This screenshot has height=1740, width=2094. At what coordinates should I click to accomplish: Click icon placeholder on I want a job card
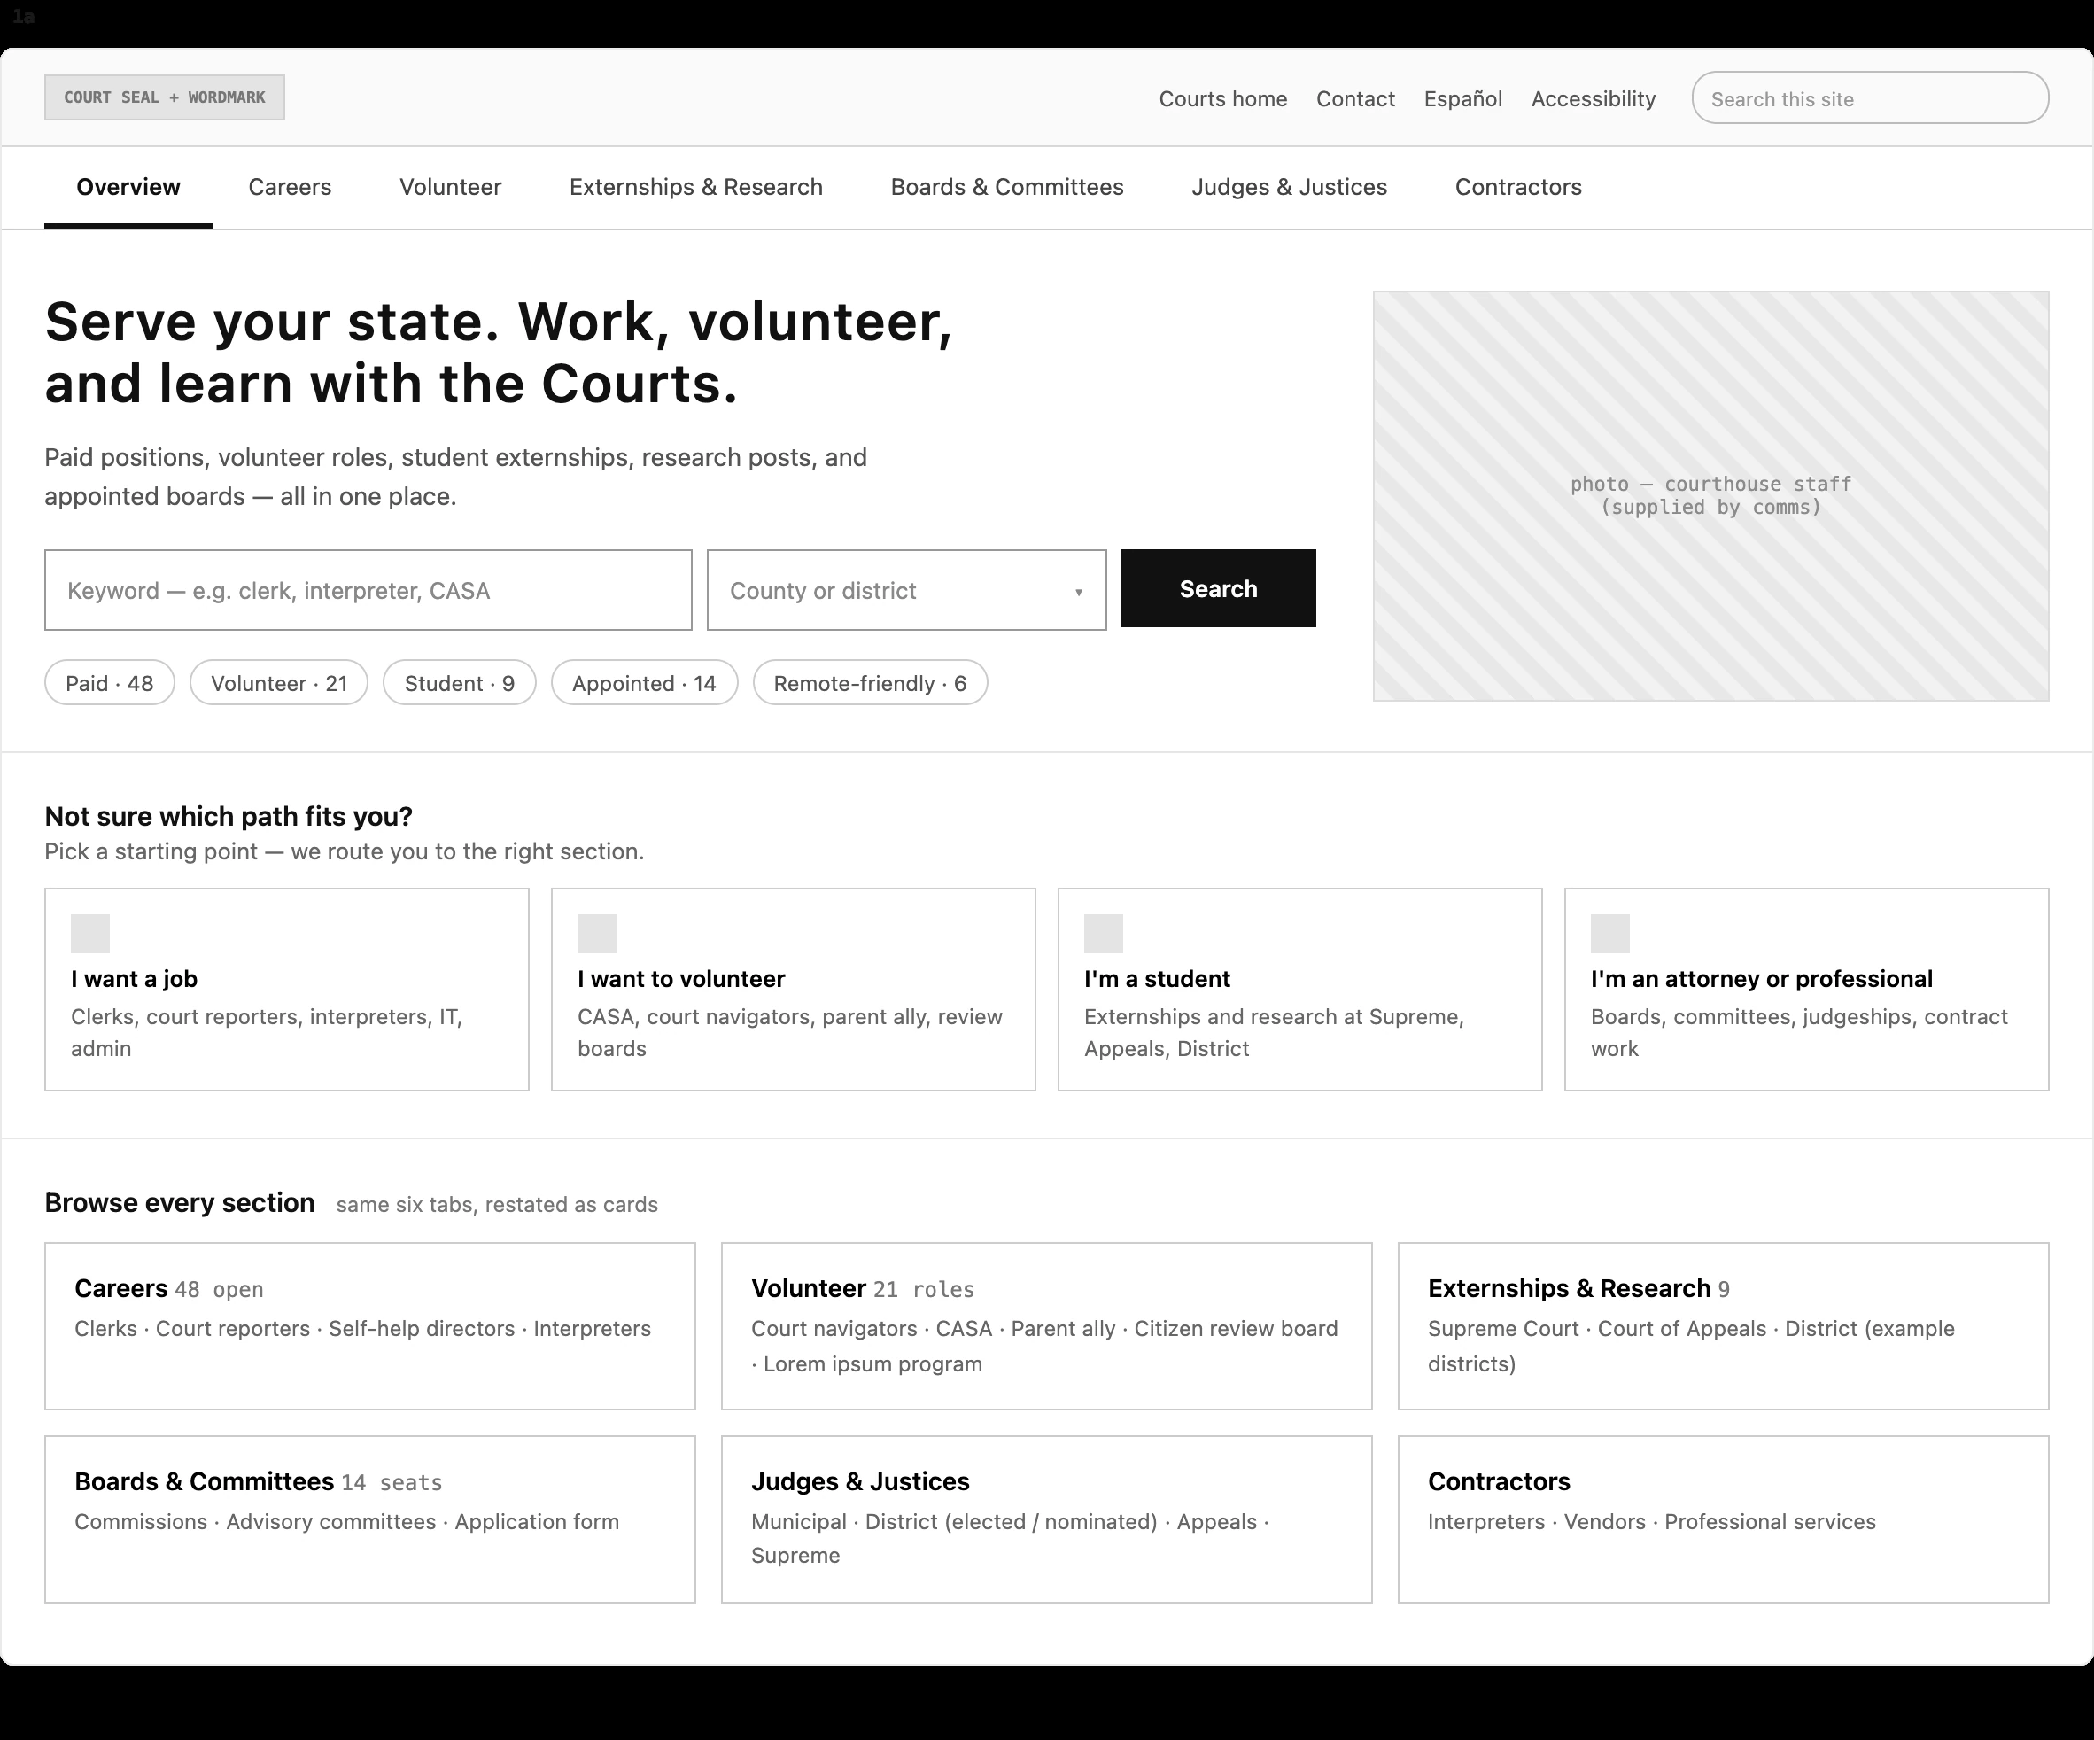click(x=89, y=933)
